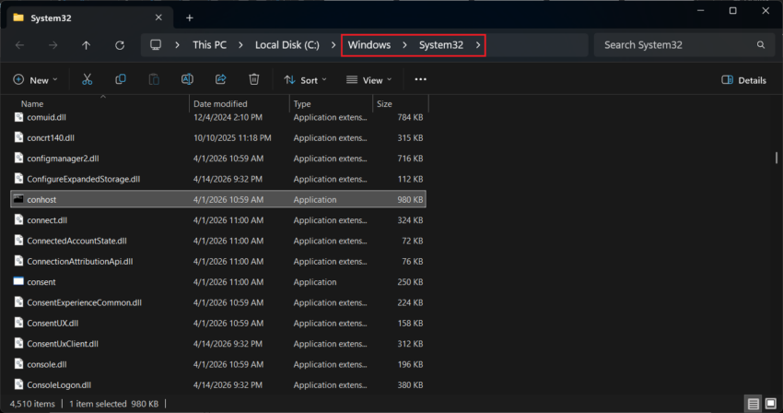Open the View dropdown menu
The height and width of the screenshot is (413, 783).
(369, 80)
